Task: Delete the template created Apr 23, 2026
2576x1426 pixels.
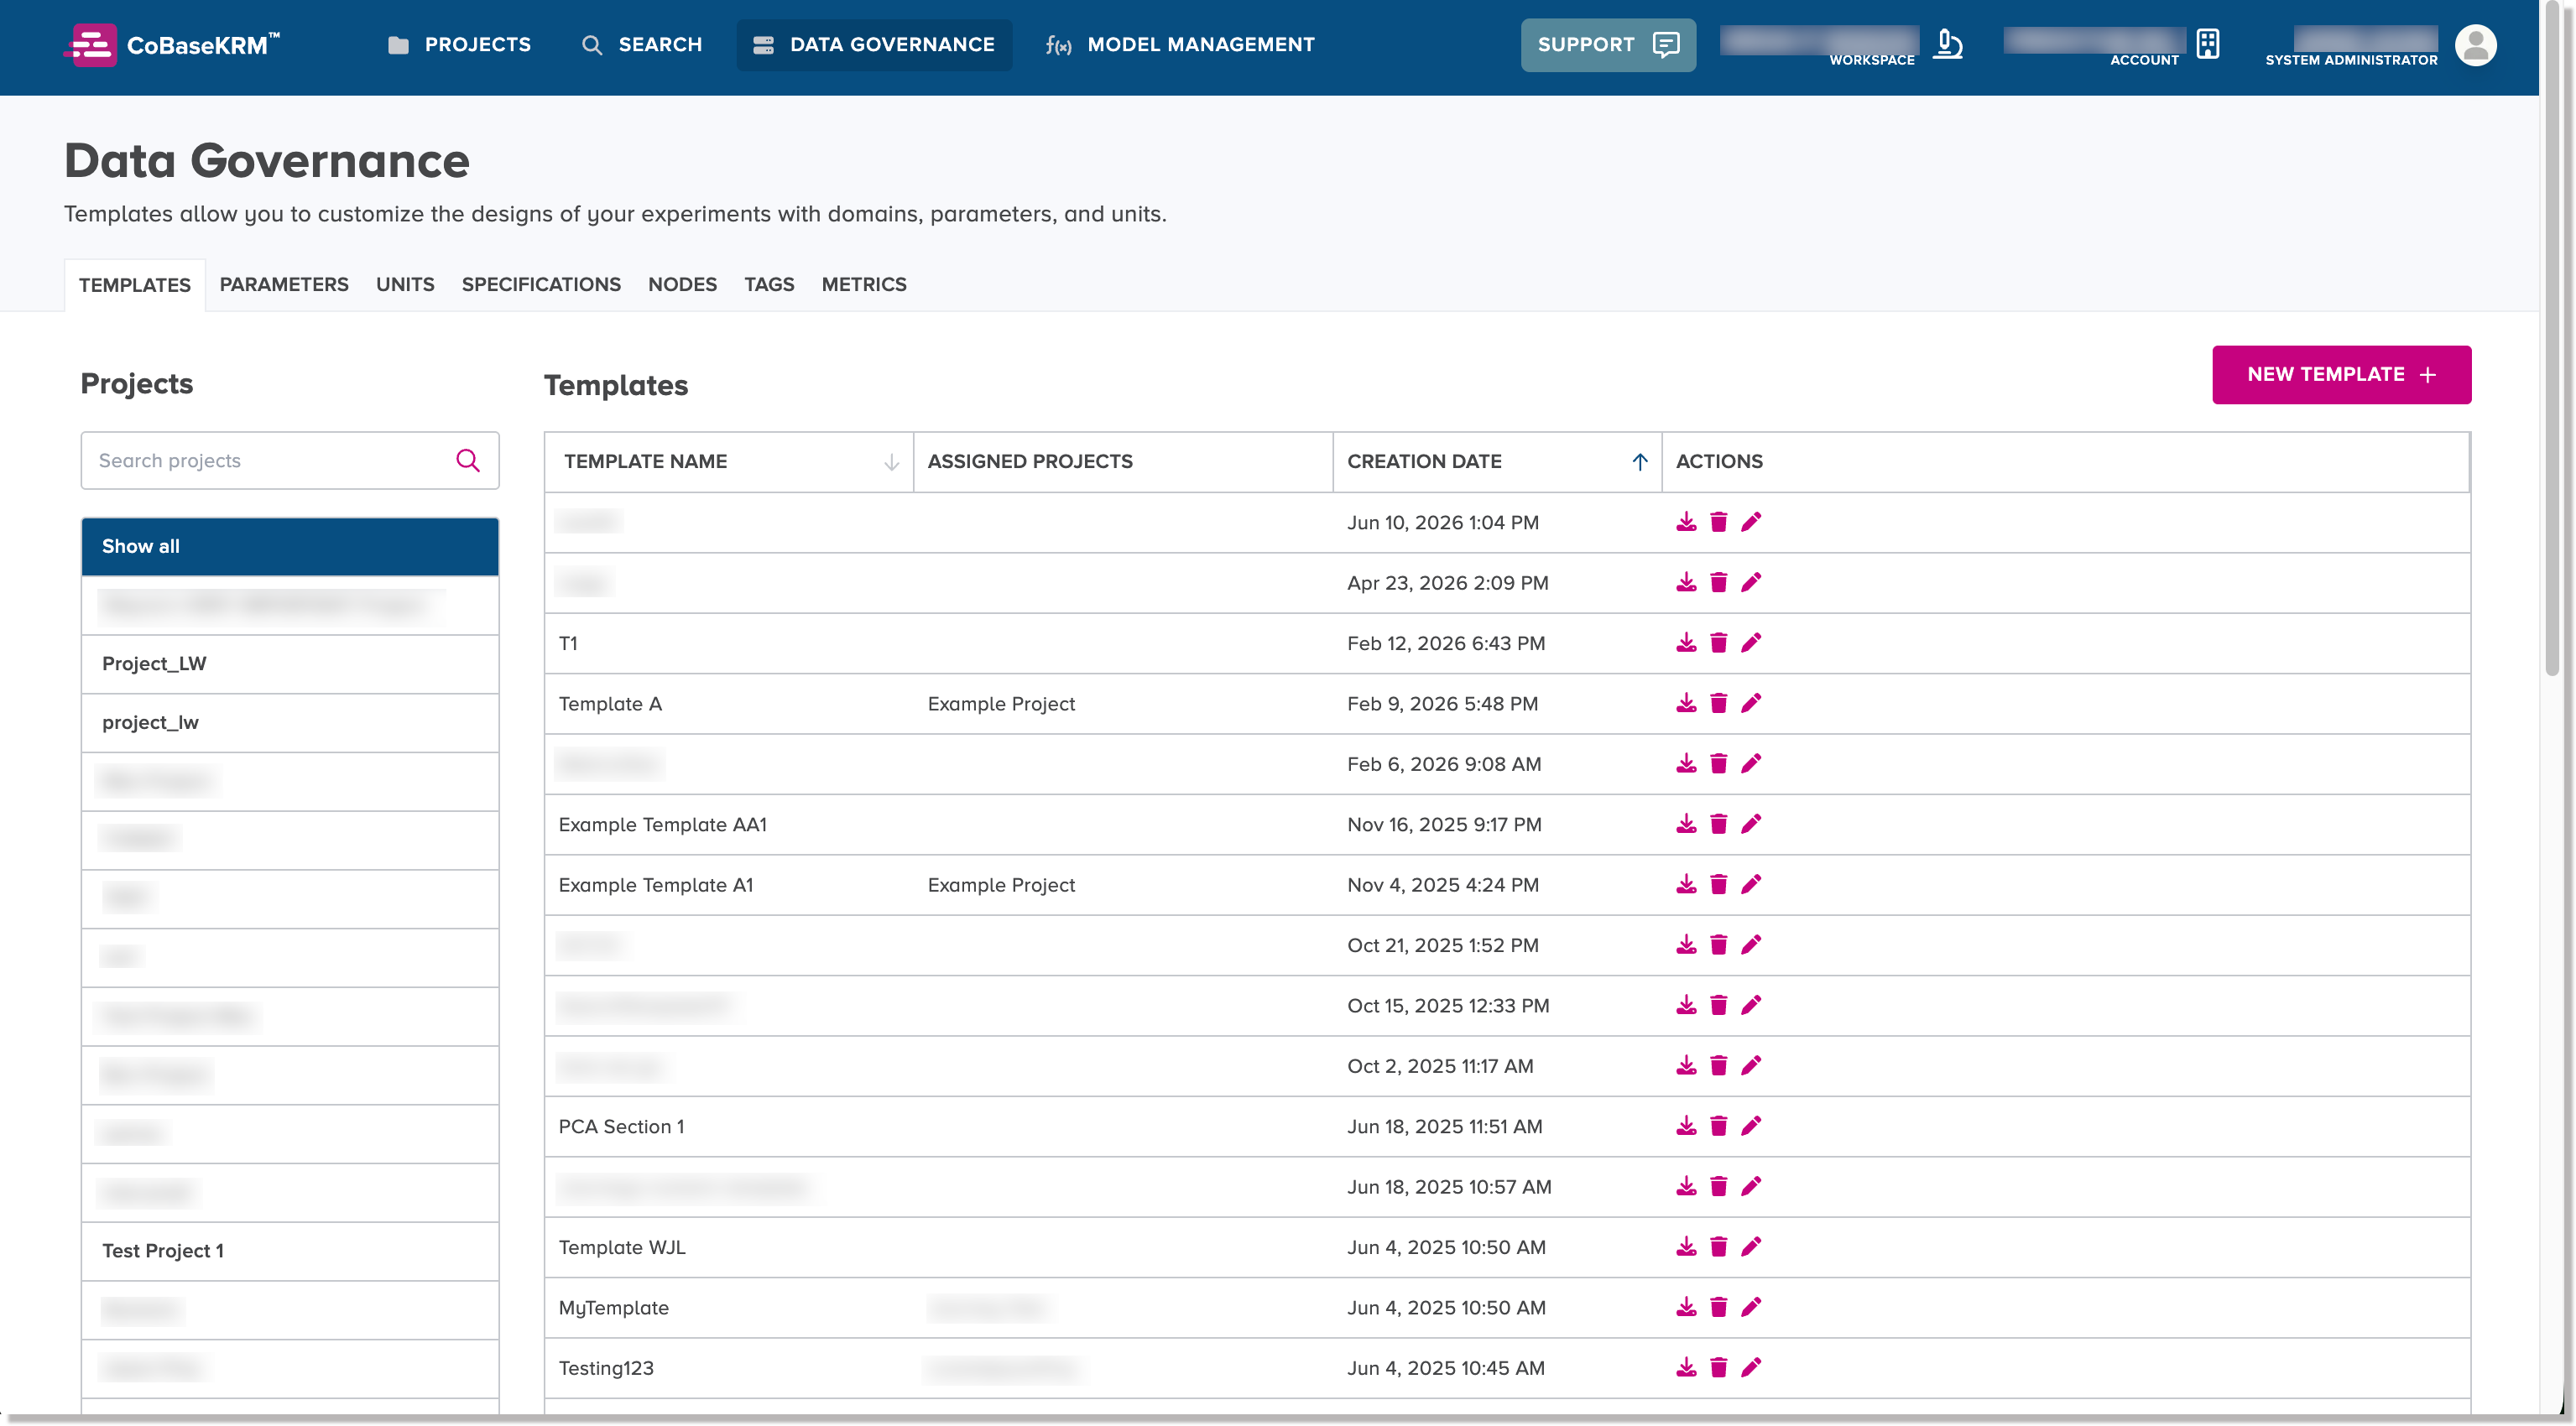Action: (x=1718, y=582)
